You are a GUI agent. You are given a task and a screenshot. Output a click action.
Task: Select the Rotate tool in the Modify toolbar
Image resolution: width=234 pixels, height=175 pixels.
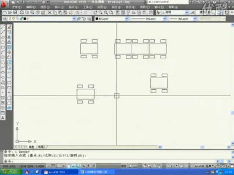point(9,57)
